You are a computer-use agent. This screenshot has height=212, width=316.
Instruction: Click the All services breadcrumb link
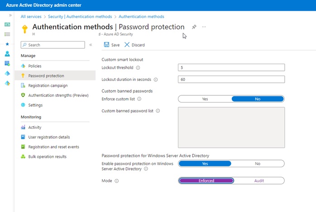(31, 17)
